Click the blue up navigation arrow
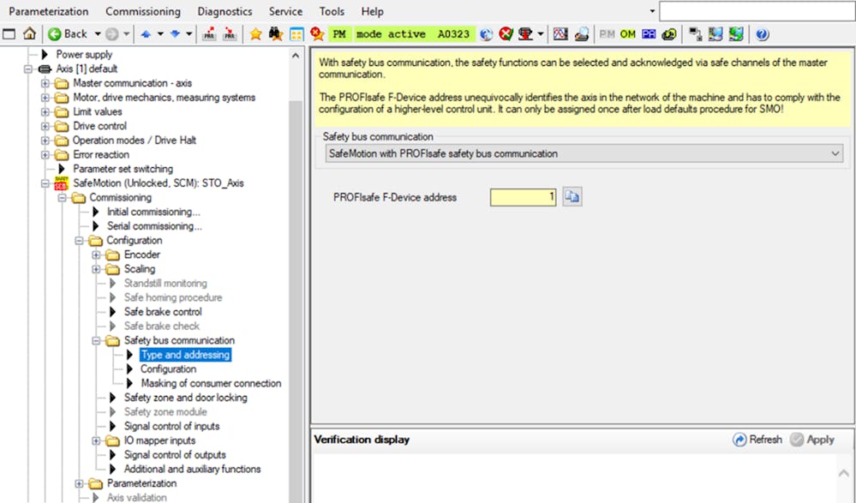This screenshot has width=856, height=503. click(146, 34)
